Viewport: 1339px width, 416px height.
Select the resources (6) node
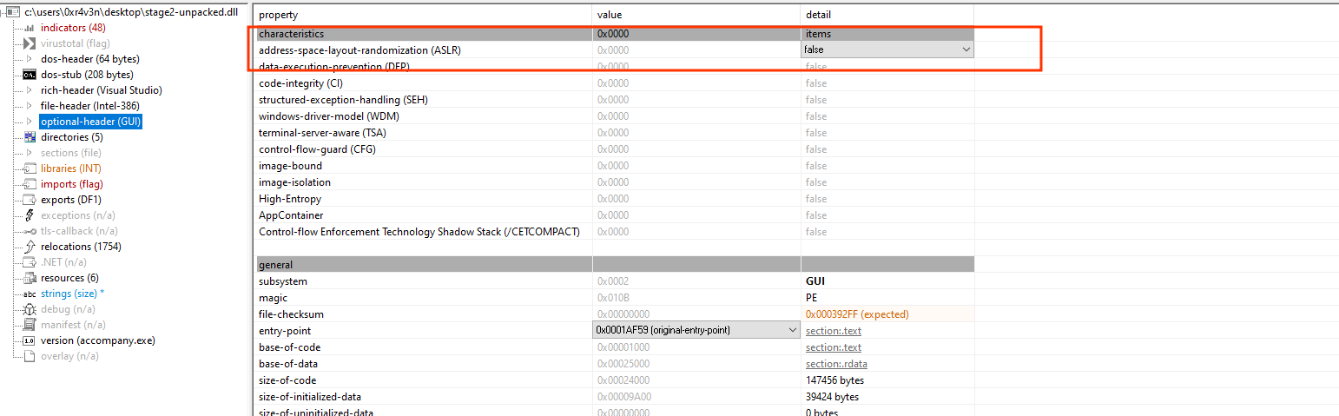pos(69,278)
